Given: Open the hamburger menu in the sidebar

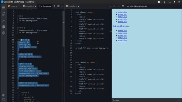Looking at the screenshot, I should 4,8.
